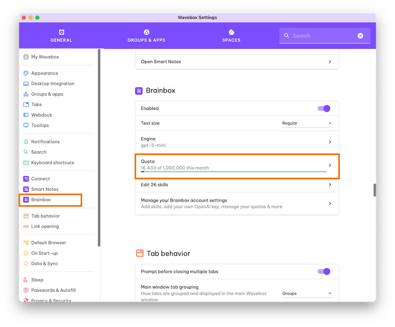Click into the Search input field
The image size is (395, 327).
coord(325,36)
